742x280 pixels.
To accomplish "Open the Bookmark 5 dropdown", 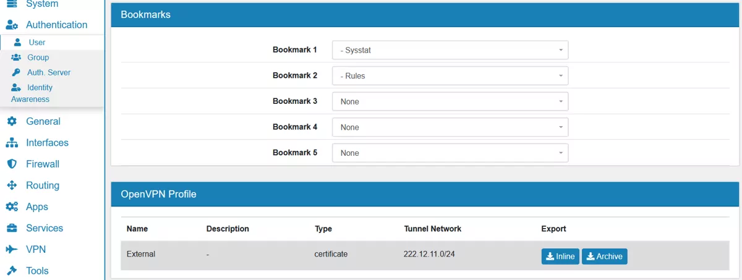I will pyautogui.click(x=450, y=153).
